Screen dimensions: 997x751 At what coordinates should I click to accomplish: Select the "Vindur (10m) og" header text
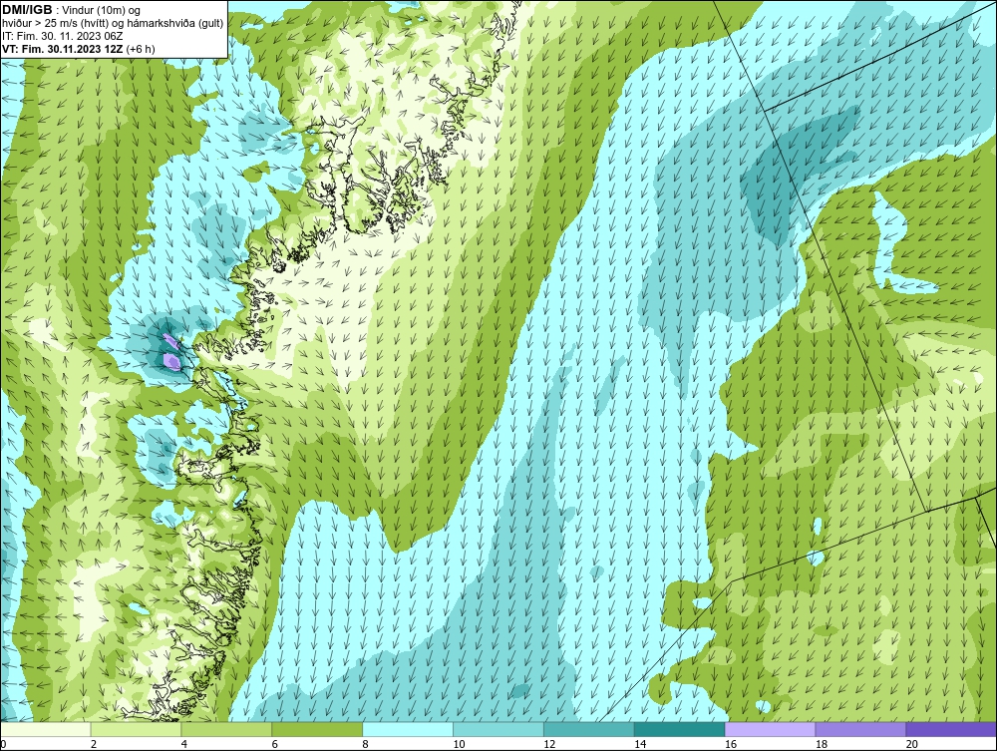coord(103,10)
